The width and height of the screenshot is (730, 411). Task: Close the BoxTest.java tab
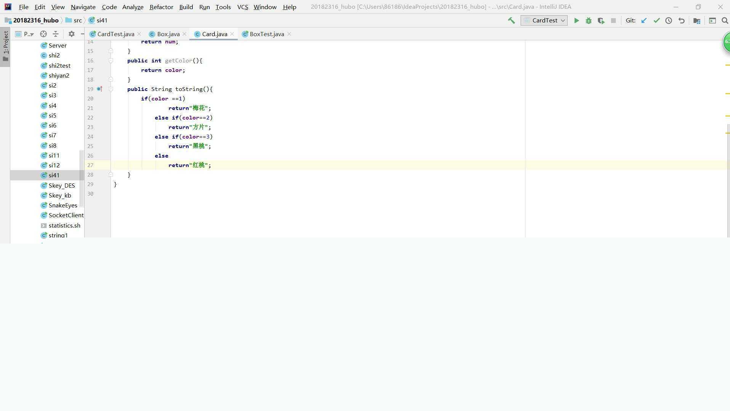point(289,34)
